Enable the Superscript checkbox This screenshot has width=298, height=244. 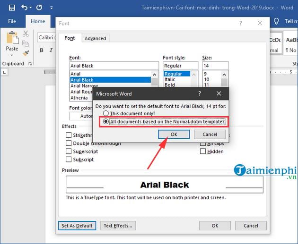[x=69, y=151]
